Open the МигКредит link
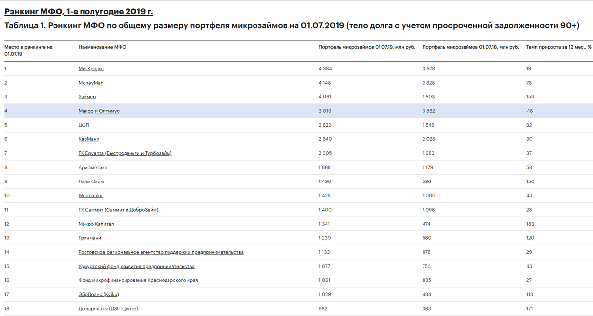The height and width of the screenshot is (316, 593). [91, 69]
